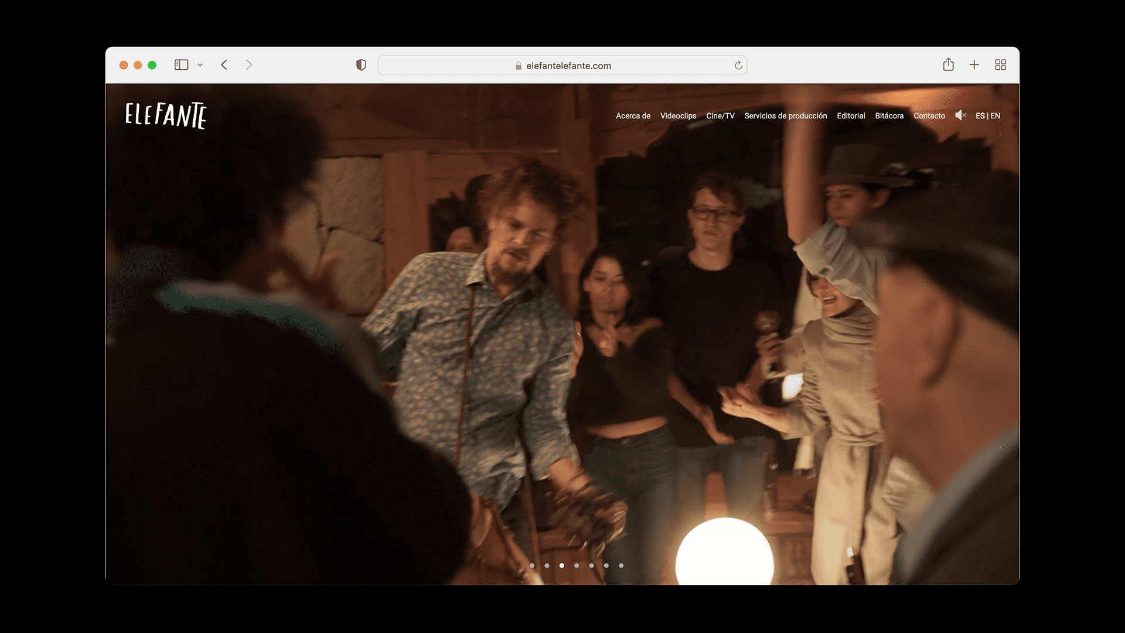
Task: Open the Bitácora menu item
Action: pos(889,116)
